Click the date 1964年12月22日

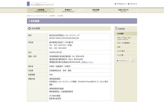pyautogui.click(x=55, y=52)
